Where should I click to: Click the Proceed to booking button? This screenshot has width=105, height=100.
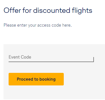pyautogui.click(x=36, y=79)
